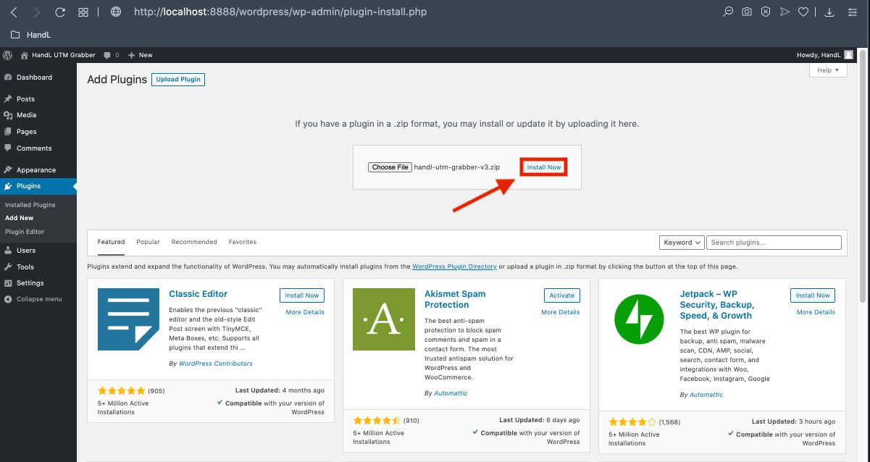The height and width of the screenshot is (462, 870).
Task: Open the WordPress Plugin Directory link
Action: pyautogui.click(x=454, y=266)
